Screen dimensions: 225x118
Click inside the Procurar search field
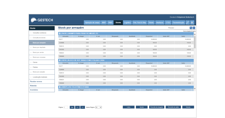pyautogui.click(x=182, y=28)
